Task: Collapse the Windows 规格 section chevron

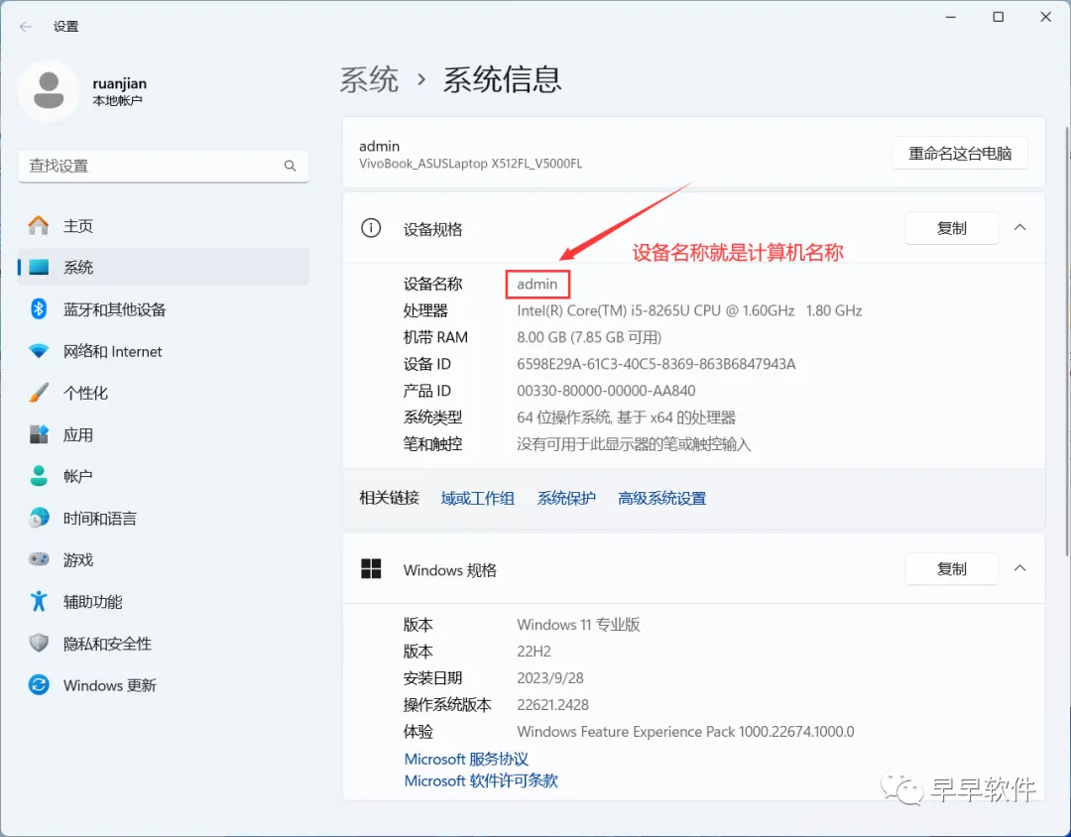Action: pos(1019,568)
